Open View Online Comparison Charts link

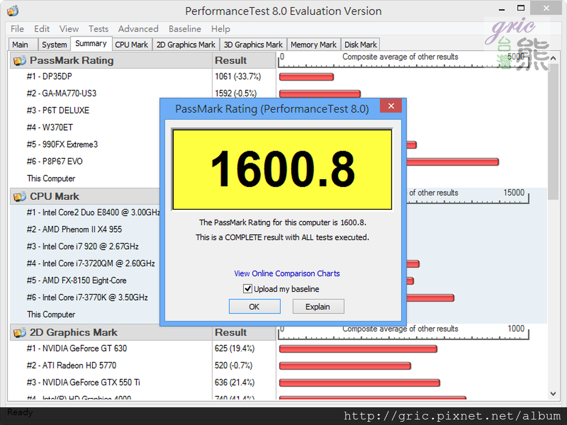pos(287,273)
